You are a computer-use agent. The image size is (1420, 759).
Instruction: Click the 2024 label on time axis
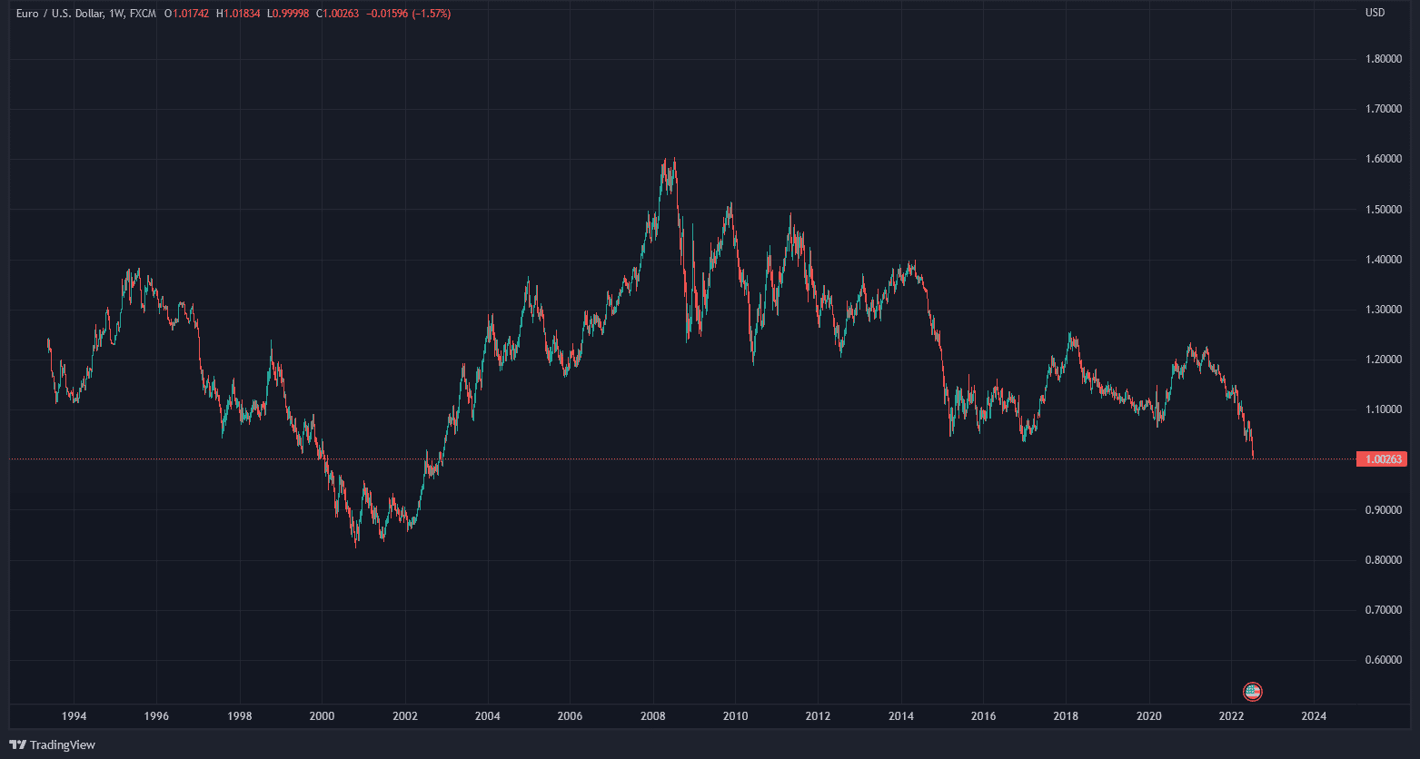[x=1314, y=716]
